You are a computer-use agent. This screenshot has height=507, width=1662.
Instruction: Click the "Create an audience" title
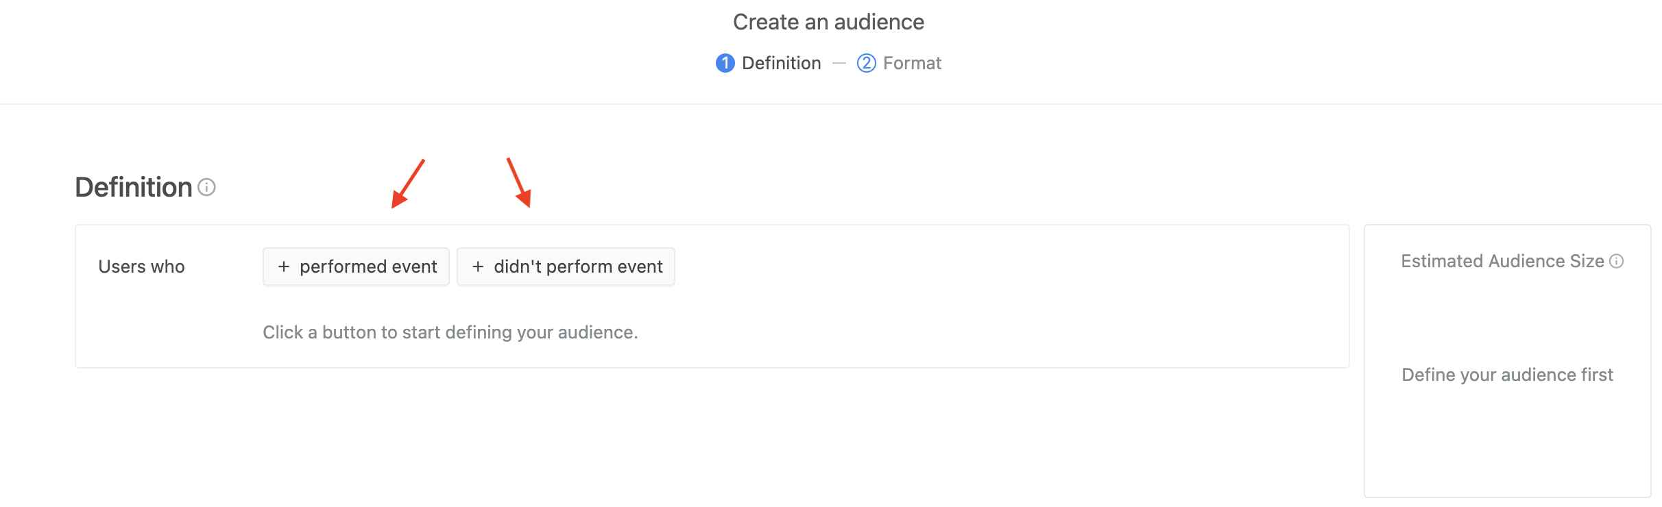[828, 22]
